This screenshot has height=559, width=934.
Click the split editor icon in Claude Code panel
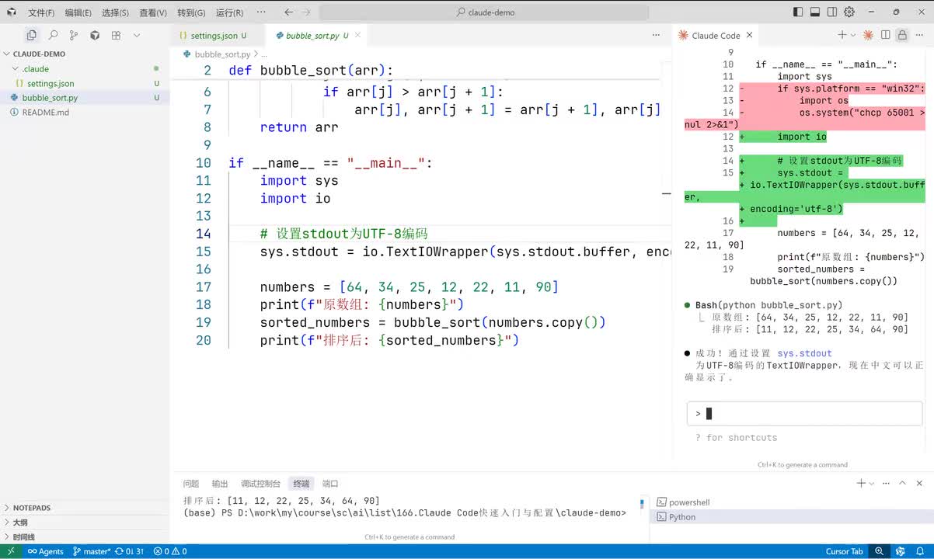pos(885,35)
